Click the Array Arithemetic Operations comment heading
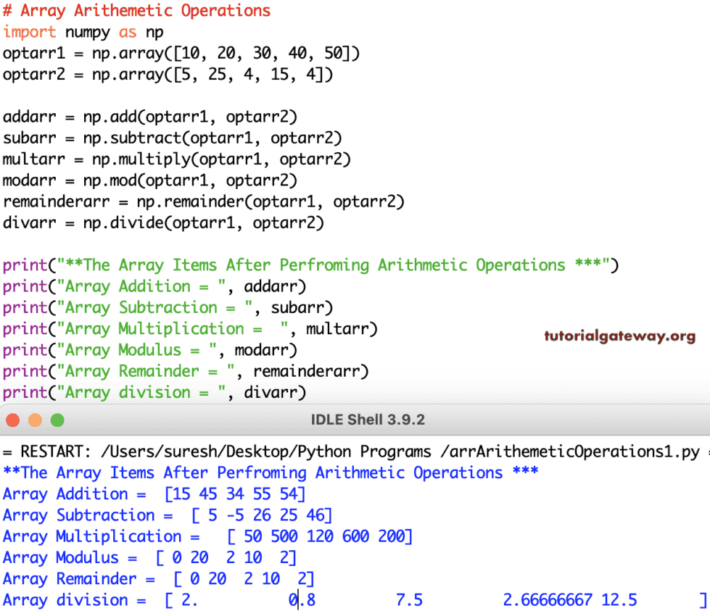This screenshot has width=710, height=616. click(138, 10)
